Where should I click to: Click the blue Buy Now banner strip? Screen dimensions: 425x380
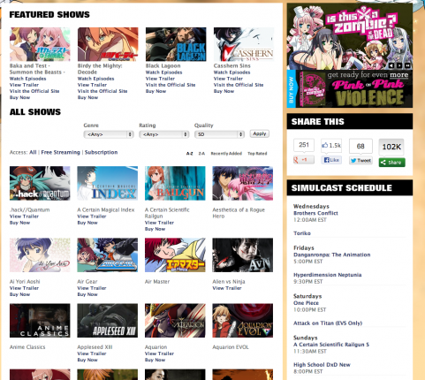[x=291, y=89]
